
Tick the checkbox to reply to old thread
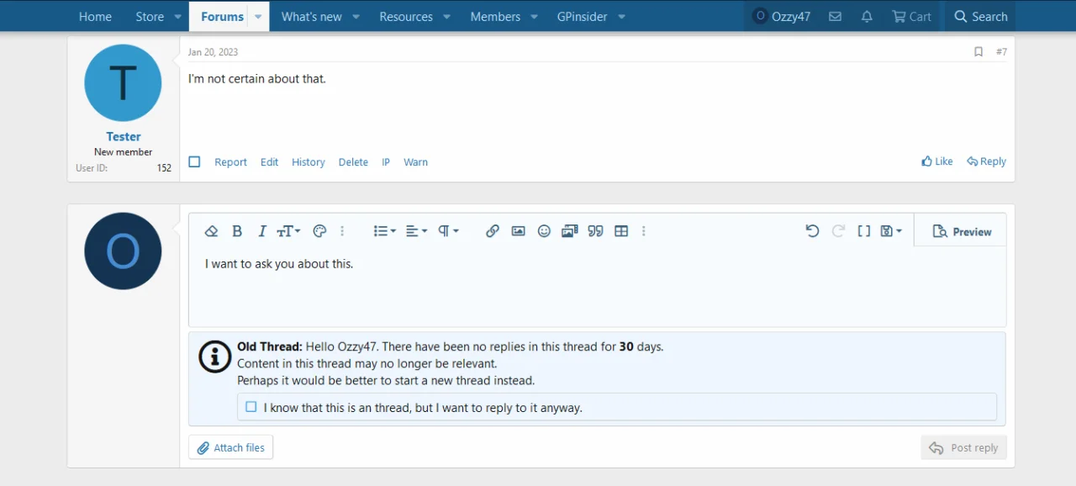tap(251, 407)
